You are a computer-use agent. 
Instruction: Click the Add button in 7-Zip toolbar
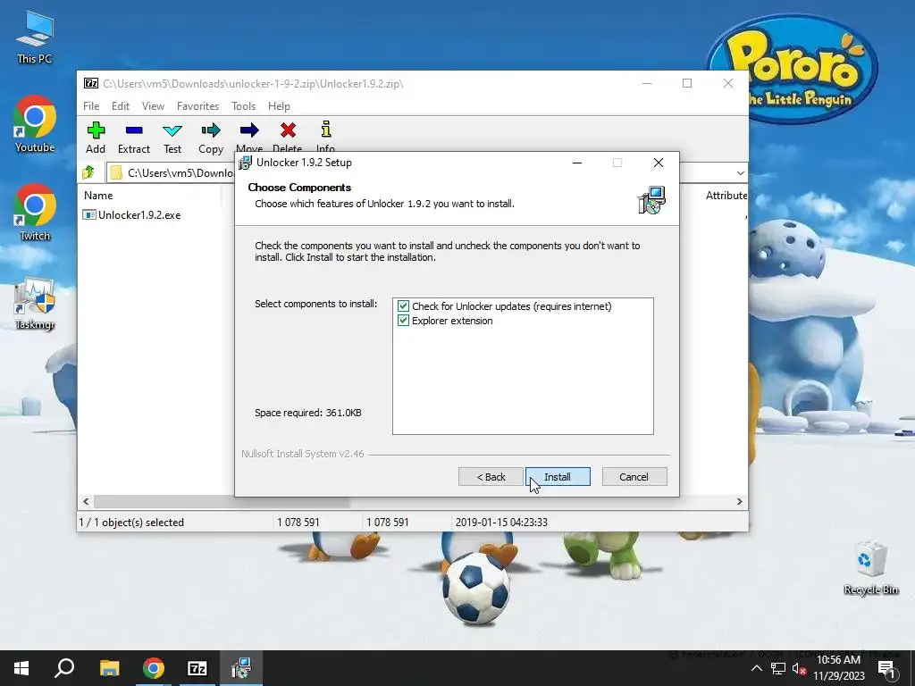pyautogui.click(x=96, y=138)
